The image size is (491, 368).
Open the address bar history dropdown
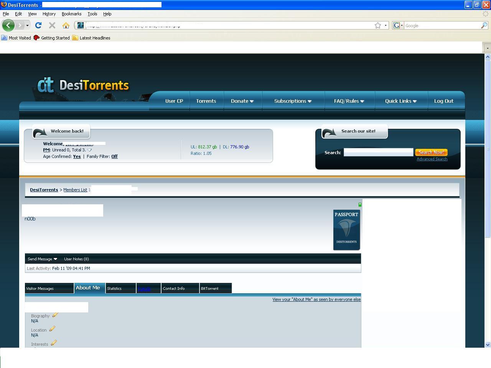pos(386,25)
